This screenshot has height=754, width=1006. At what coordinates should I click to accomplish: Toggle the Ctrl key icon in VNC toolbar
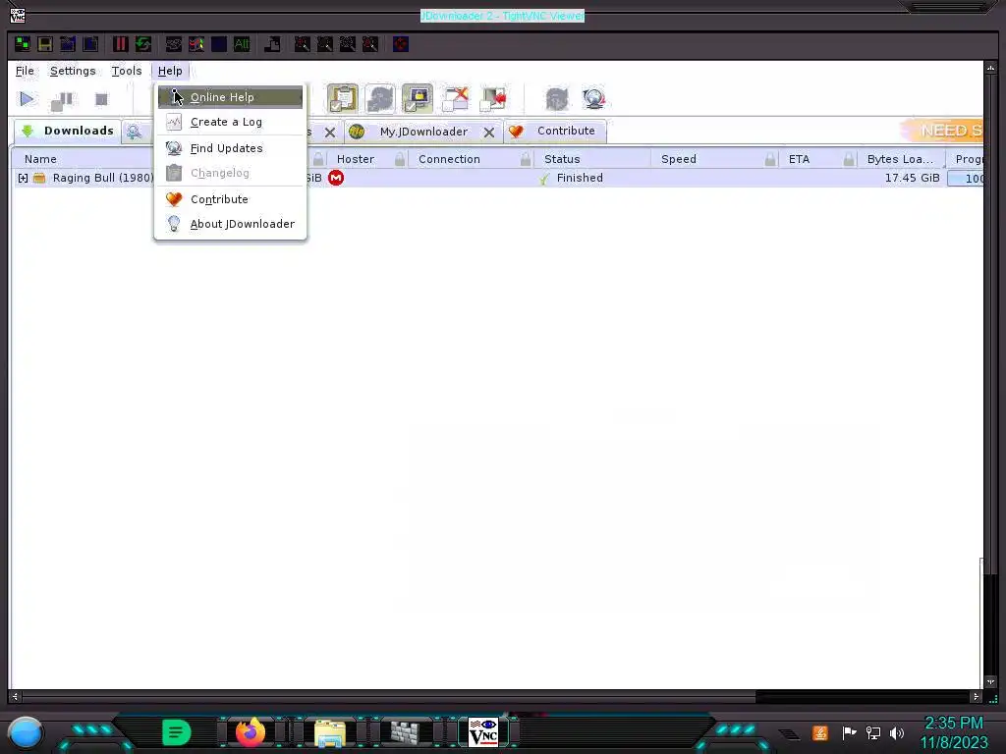[219, 44]
